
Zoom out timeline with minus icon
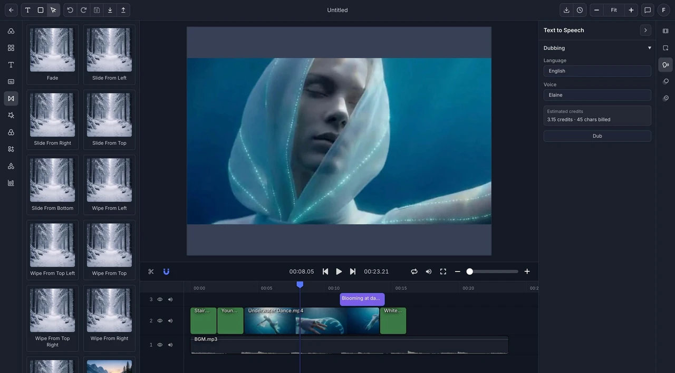tap(457, 272)
